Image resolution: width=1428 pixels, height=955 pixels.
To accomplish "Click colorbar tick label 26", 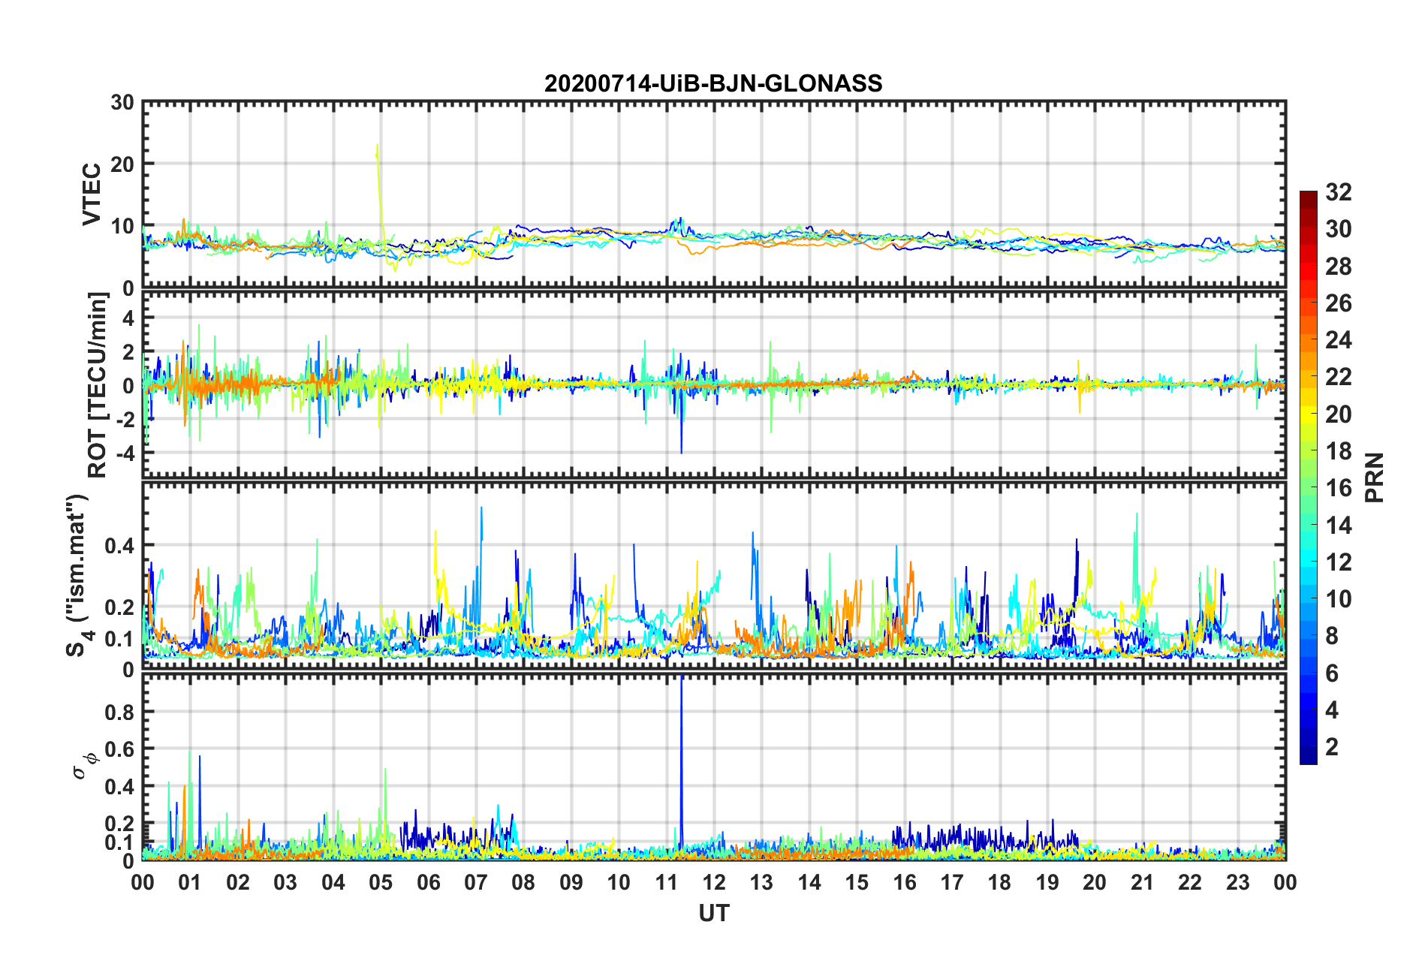I will [x=1338, y=303].
